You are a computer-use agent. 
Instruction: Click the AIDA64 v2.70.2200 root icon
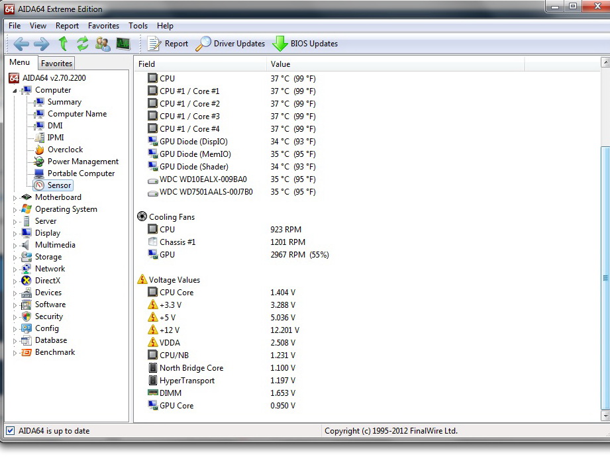pyautogui.click(x=14, y=78)
